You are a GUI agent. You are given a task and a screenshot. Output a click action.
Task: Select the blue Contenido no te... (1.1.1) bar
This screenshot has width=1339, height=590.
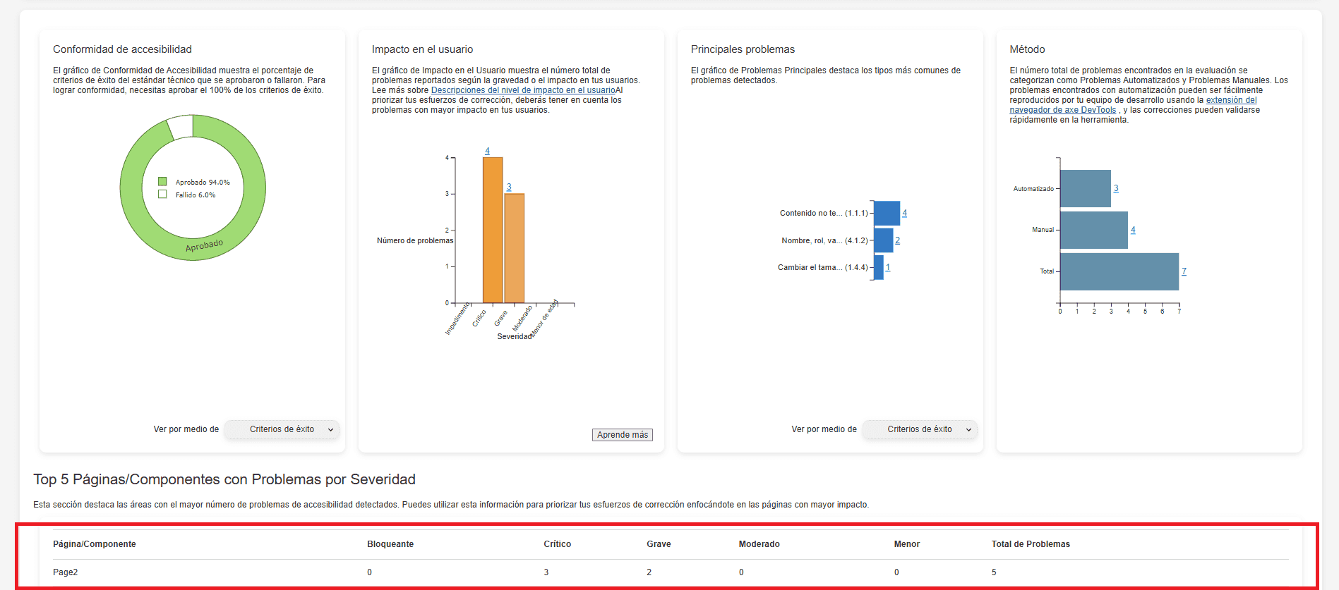[x=887, y=213]
